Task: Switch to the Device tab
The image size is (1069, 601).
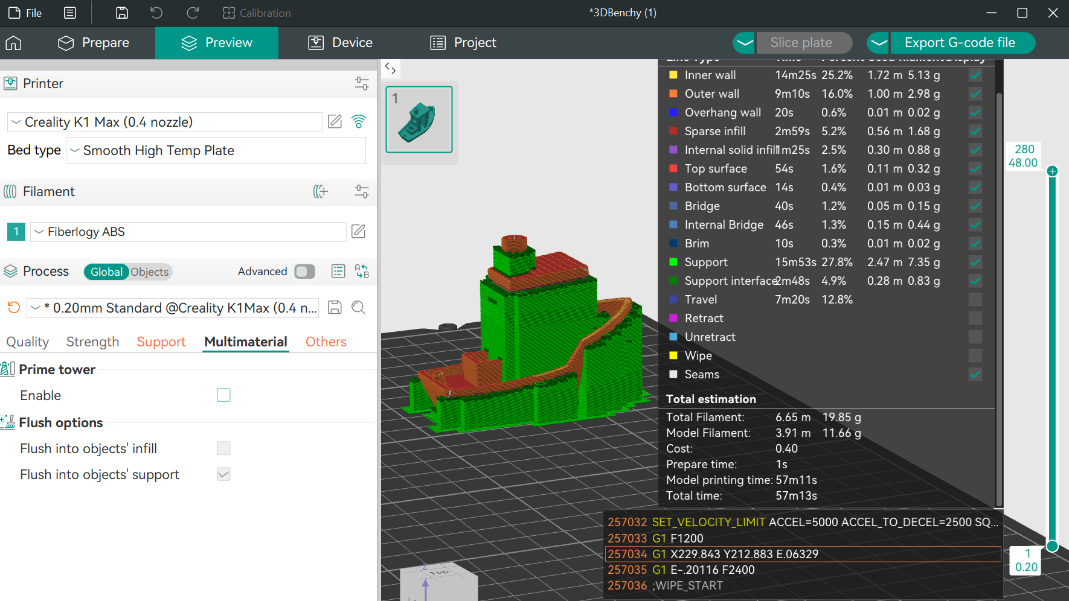Action: 341,43
